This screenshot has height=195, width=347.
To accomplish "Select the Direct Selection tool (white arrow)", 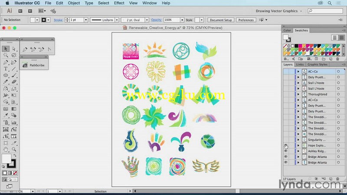I will click(x=14, y=49).
